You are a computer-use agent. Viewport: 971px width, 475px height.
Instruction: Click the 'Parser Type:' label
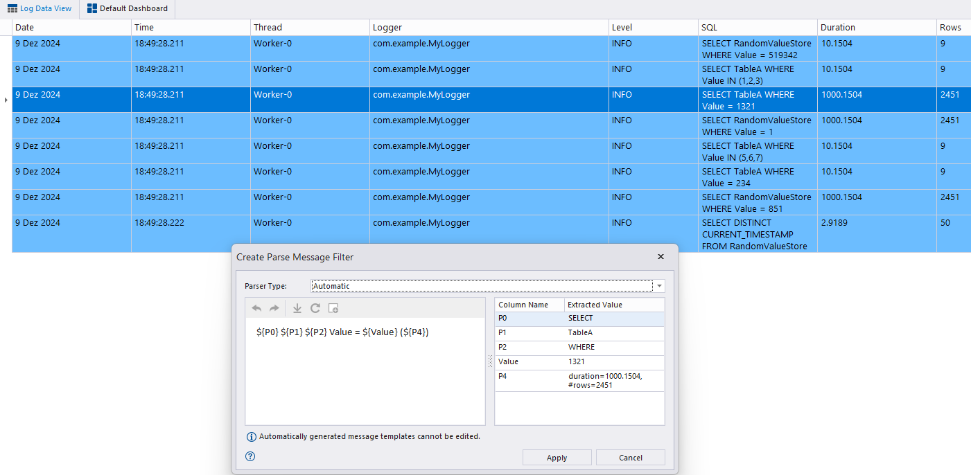[x=265, y=286]
